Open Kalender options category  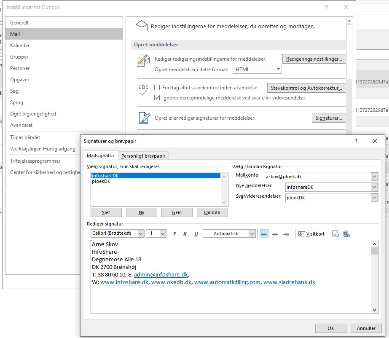coord(64,46)
